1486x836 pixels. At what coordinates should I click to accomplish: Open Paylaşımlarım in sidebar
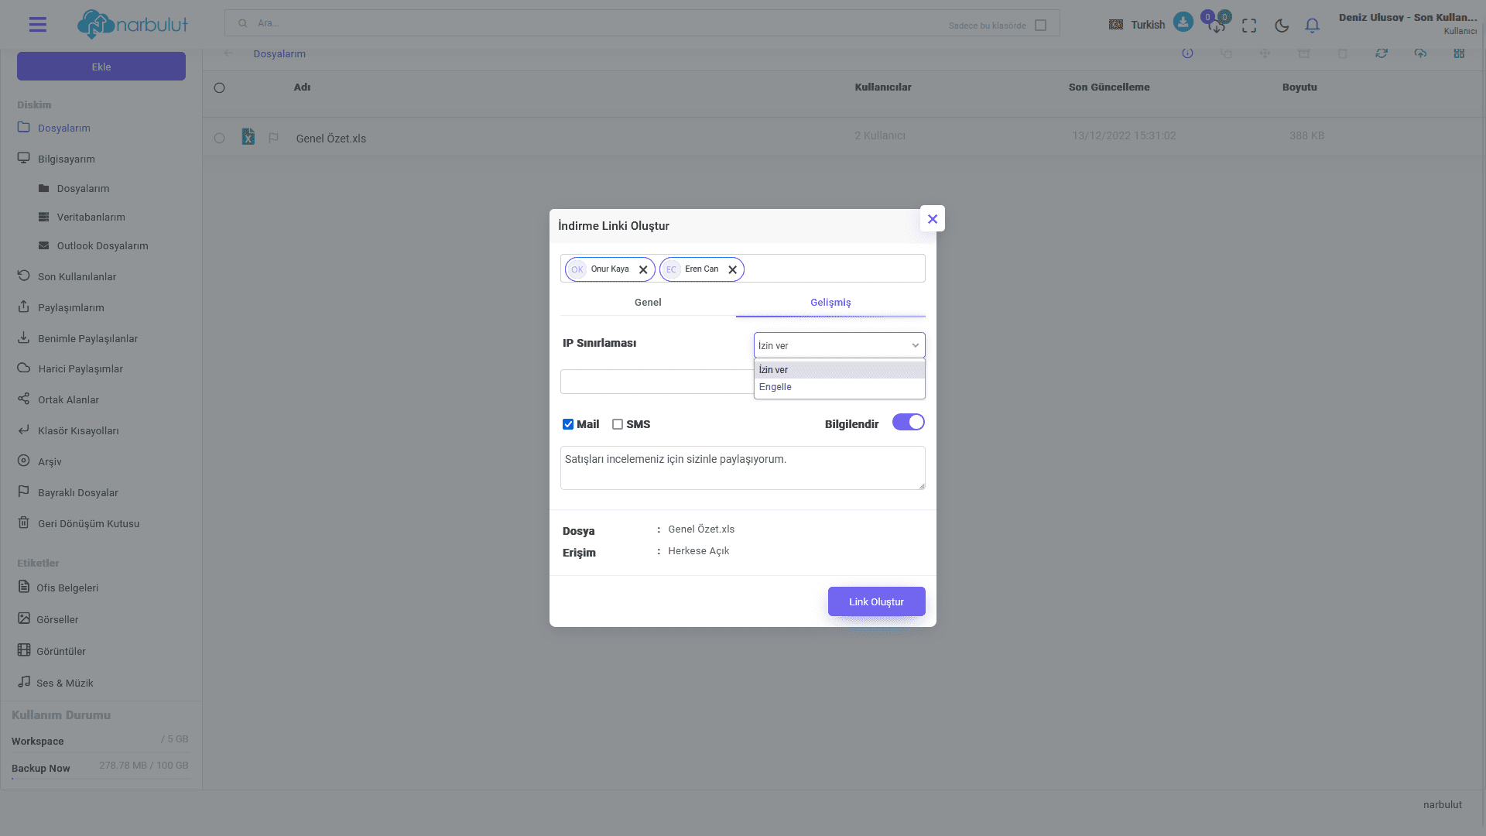(70, 308)
